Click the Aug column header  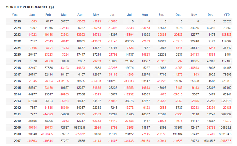[145, 15]
